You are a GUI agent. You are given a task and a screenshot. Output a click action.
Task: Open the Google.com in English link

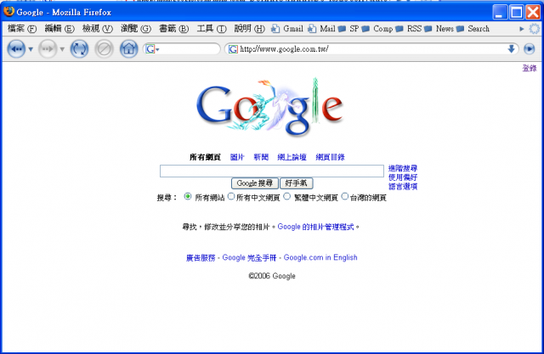point(320,258)
